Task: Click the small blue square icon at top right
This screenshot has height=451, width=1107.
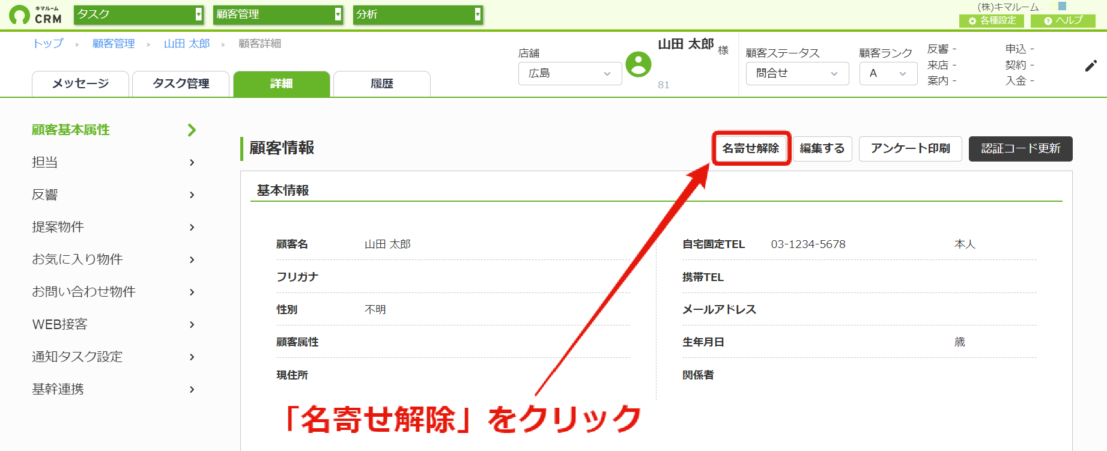Action: [x=1062, y=6]
